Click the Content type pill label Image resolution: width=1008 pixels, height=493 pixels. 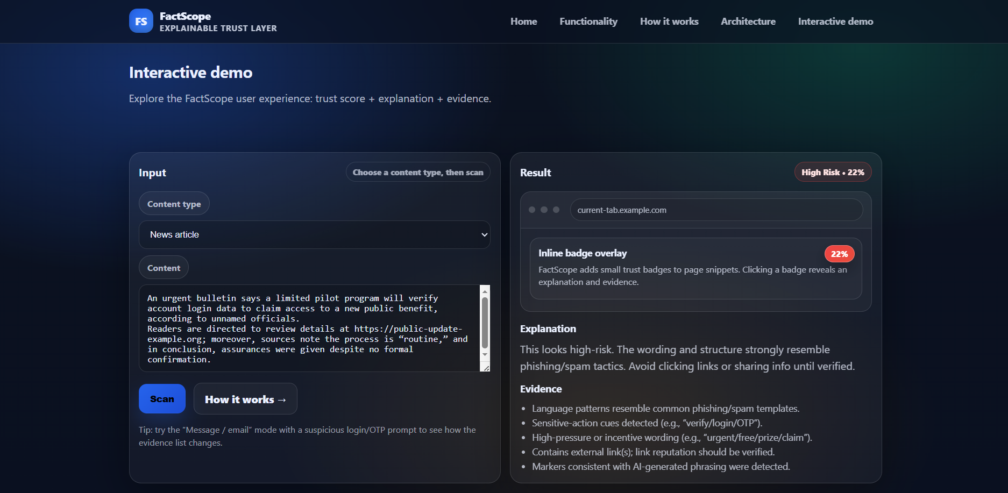pyautogui.click(x=174, y=203)
